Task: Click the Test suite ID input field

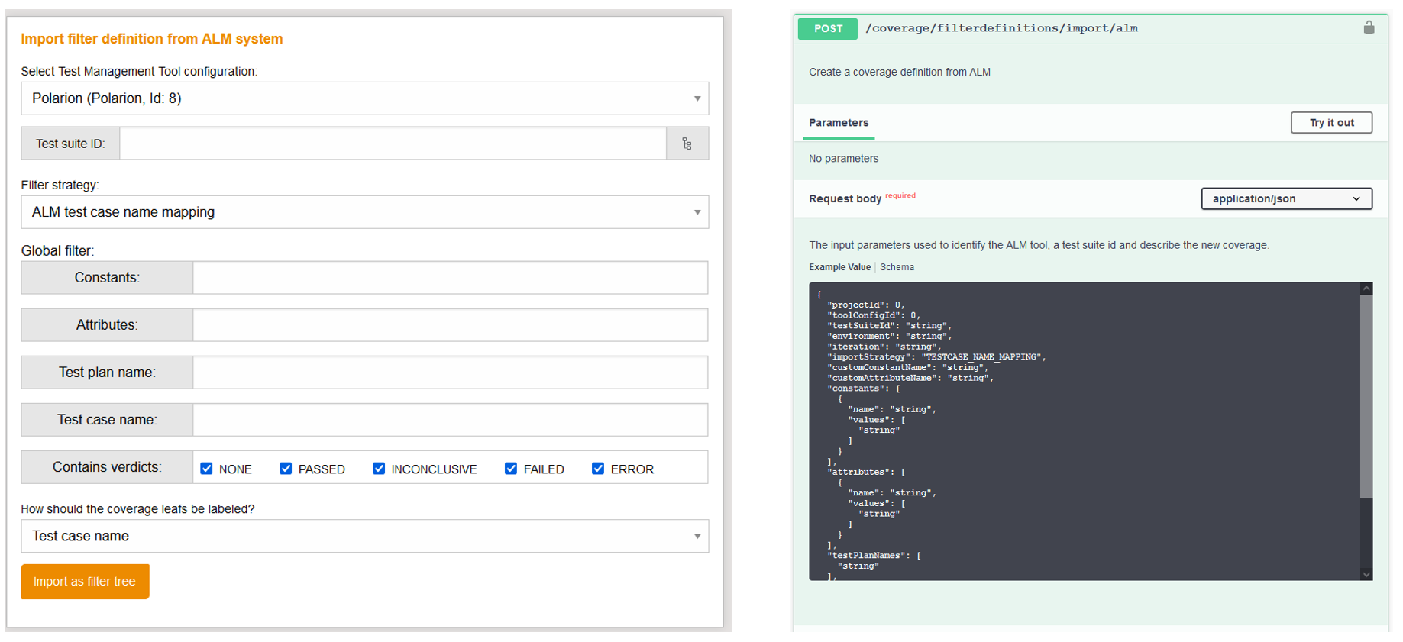Action: pos(393,144)
